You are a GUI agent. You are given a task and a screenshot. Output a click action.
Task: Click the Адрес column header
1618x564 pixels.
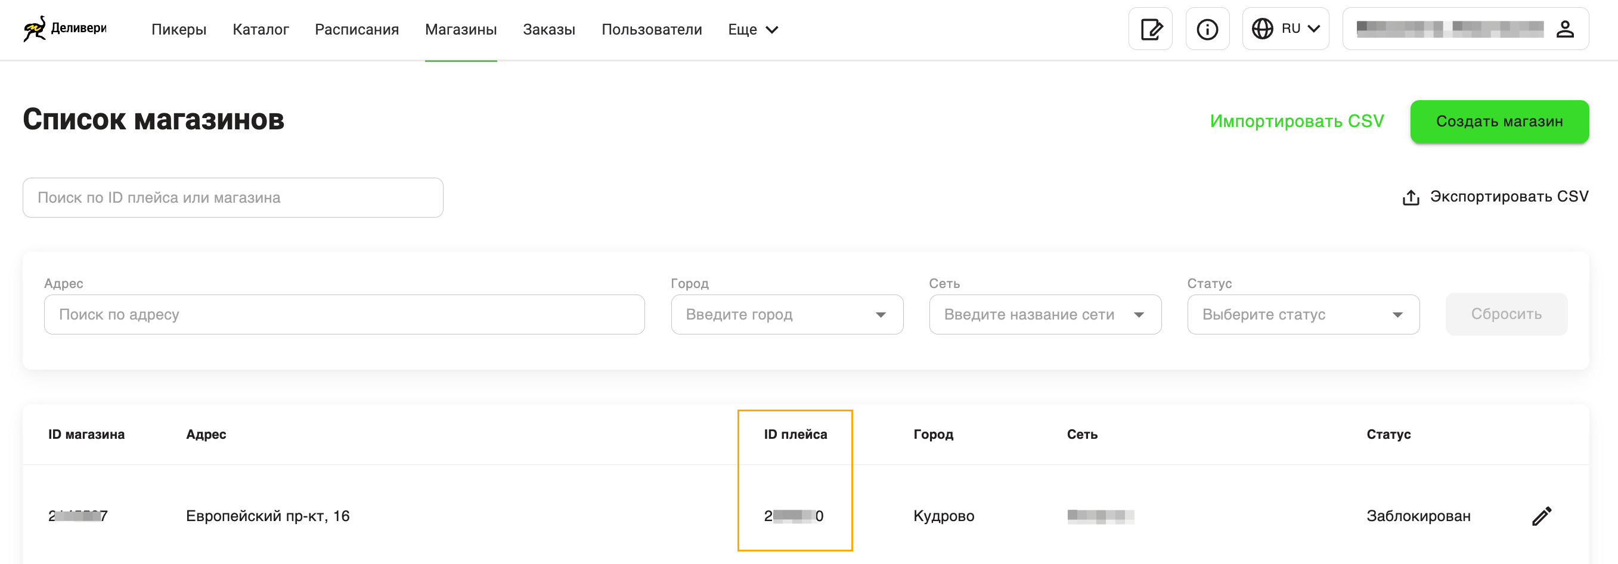(x=206, y=434)
